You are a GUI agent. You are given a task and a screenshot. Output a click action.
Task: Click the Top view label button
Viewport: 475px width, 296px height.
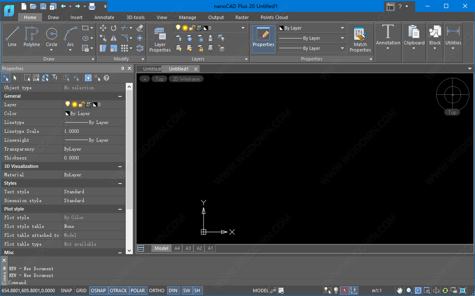(159, 79)
